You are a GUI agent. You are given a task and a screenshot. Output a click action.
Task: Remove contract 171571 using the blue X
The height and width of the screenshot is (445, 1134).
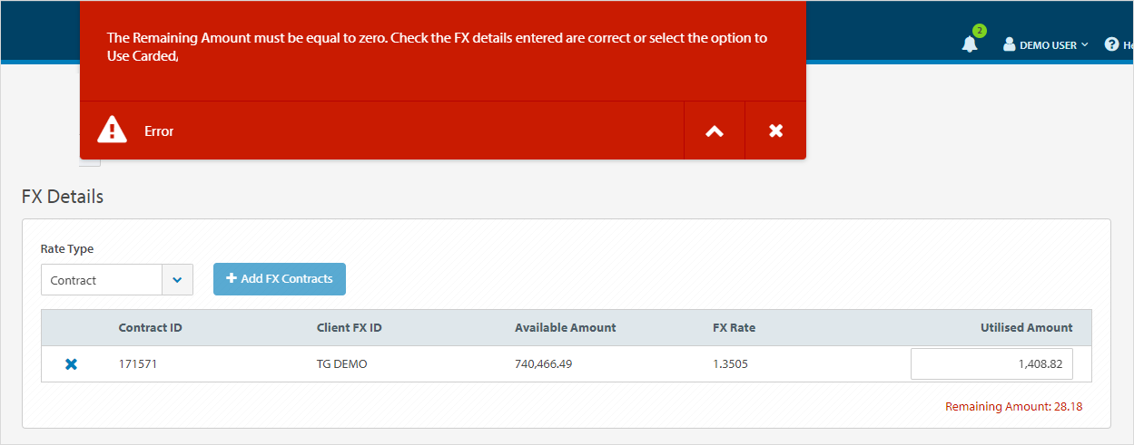pyautogui.click(x=71, y=364)
